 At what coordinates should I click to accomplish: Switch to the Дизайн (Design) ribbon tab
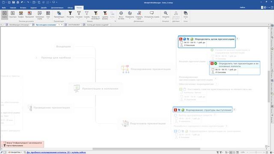tap(44, 8)
